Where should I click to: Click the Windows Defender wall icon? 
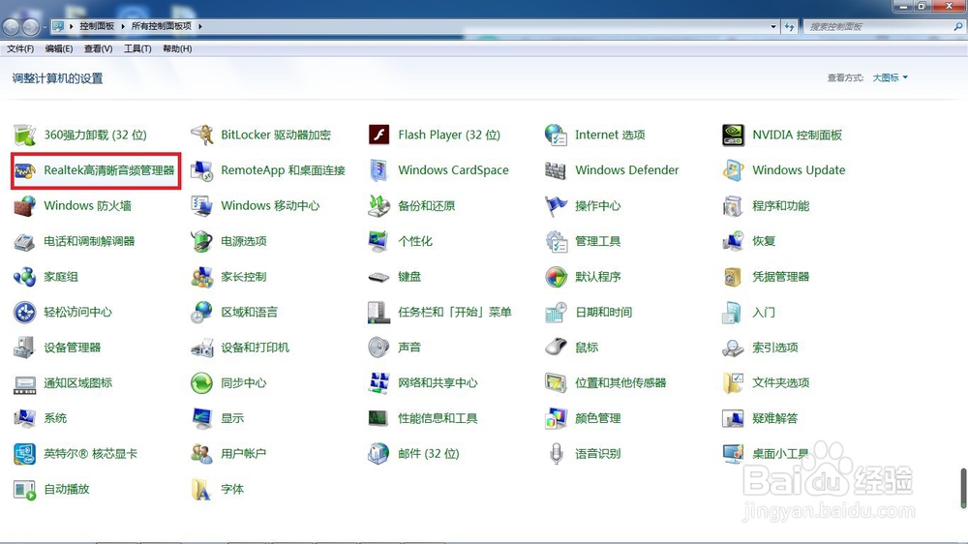point(556,170)
